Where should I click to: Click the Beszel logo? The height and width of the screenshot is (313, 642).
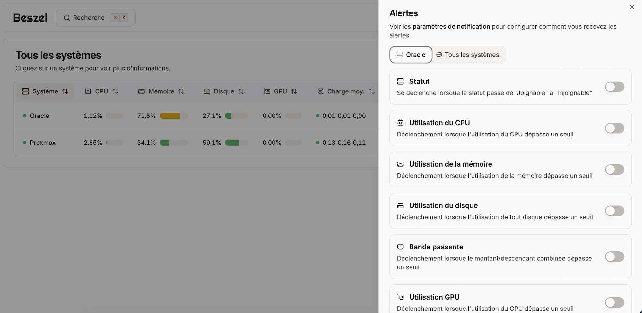pos(30,18)
